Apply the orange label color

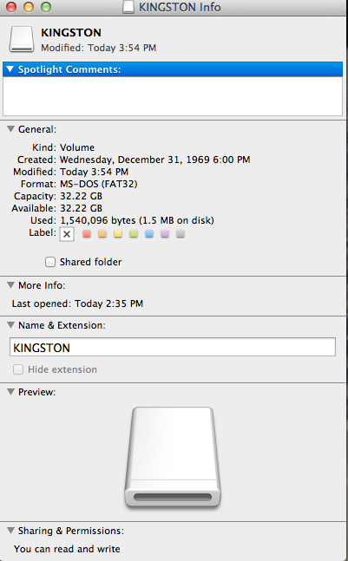(102, 233)
